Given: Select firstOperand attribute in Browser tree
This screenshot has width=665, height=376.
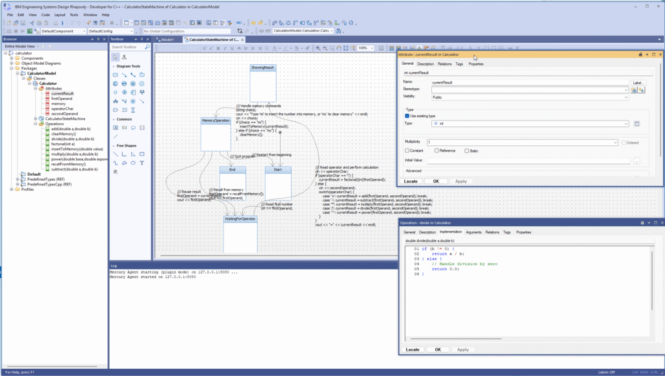Looking at the screenshot, I should click(62, 99).
